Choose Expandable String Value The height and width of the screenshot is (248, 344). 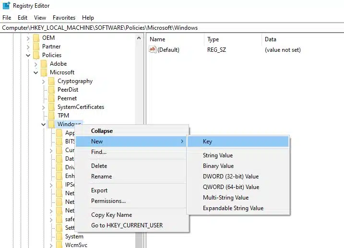pyautogui.click(x=238, y=208)
